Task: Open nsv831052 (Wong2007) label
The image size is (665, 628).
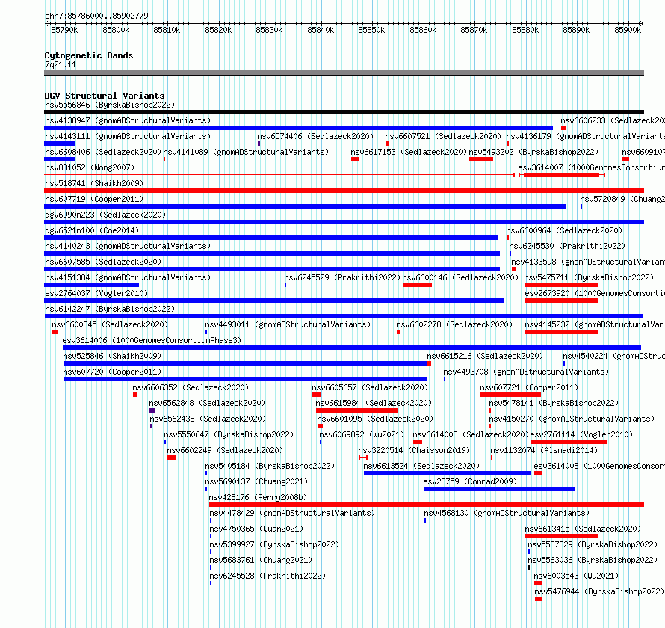Action: pos(90,167)
